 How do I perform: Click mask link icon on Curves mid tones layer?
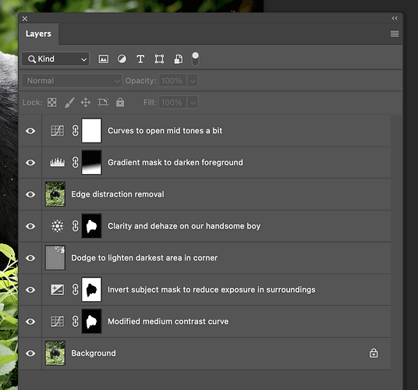point(75,130)
